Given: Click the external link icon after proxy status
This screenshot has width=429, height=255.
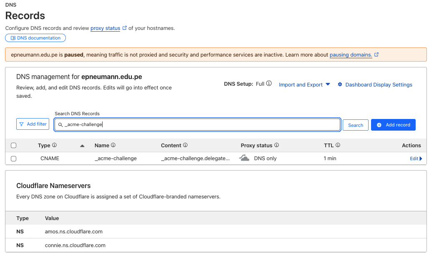Looking at the screenshot, I should pyautogui.click(x=125, y=28).
